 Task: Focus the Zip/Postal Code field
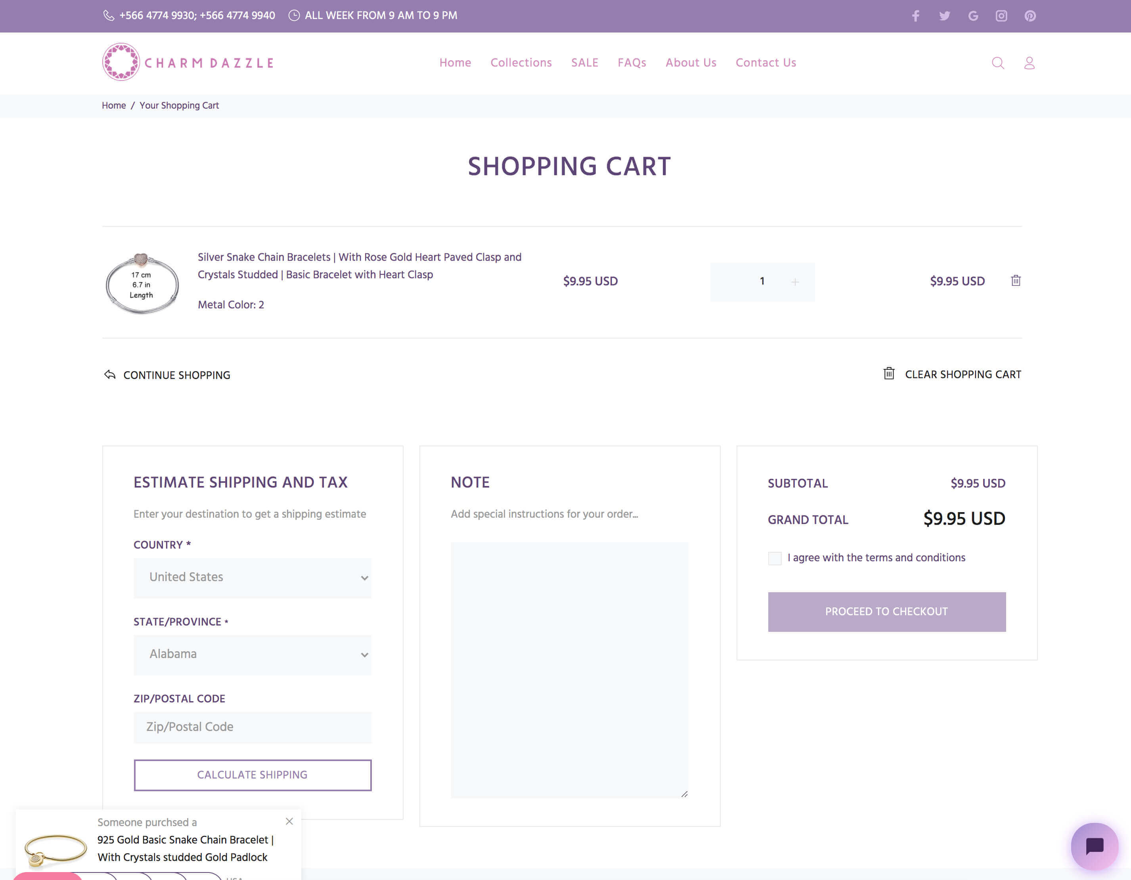pyautogui.click(x=252, y=727)
